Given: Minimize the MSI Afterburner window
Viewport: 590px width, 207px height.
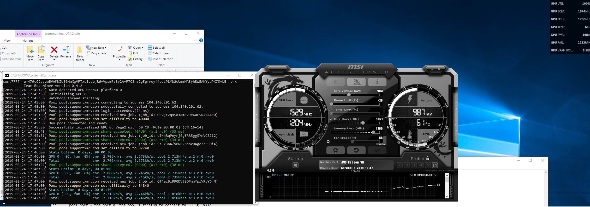Looking at the screenshot, I should point(432,69).
